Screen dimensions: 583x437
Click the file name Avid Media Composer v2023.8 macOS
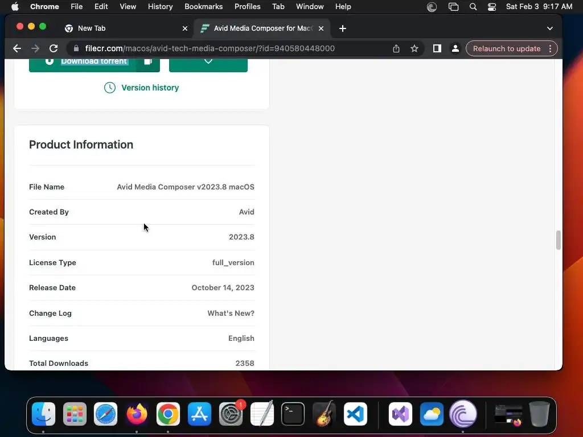(186, 187)
